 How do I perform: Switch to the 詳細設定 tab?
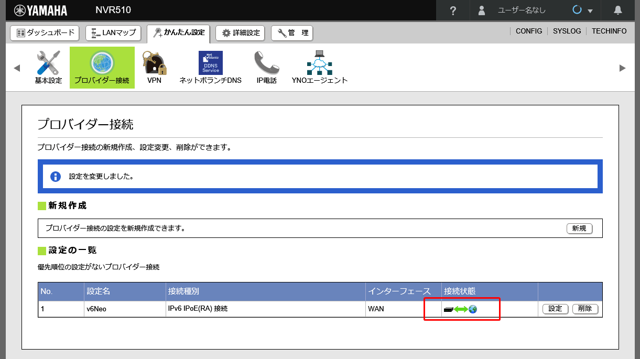tap(241, 33)
